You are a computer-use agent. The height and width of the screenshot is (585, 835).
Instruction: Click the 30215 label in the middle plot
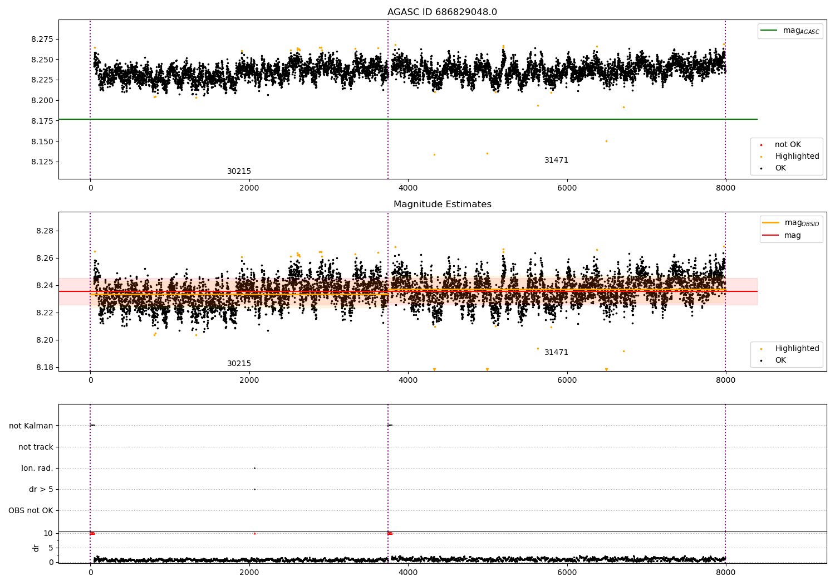[x=239, y=364]
